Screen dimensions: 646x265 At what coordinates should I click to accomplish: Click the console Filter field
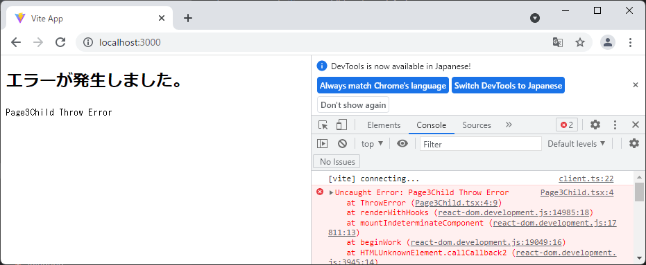point(480,144)
